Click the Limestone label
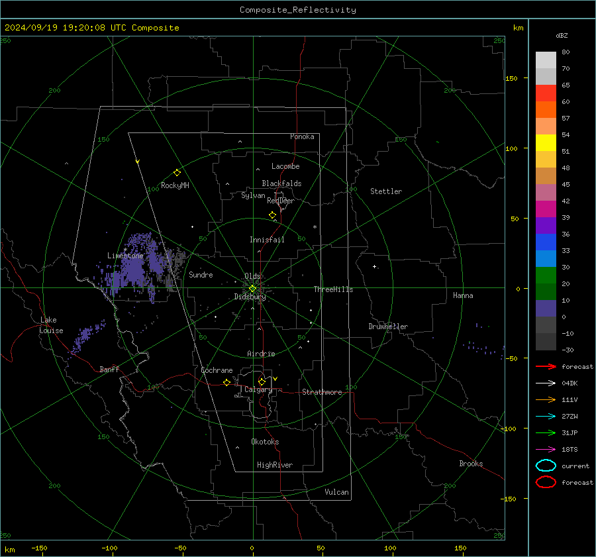Viewport: 596px width, 557px height. coord(125,256)
